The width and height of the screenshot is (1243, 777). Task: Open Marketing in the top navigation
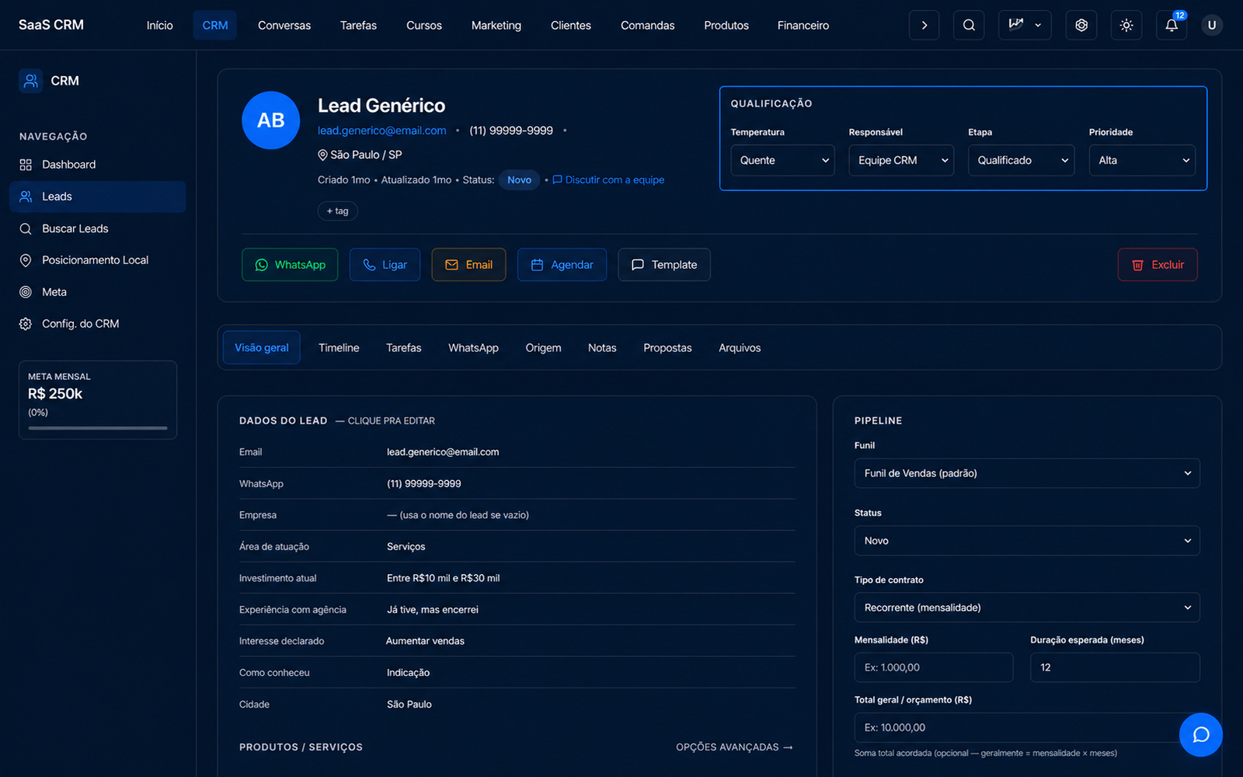click(496, 25)
